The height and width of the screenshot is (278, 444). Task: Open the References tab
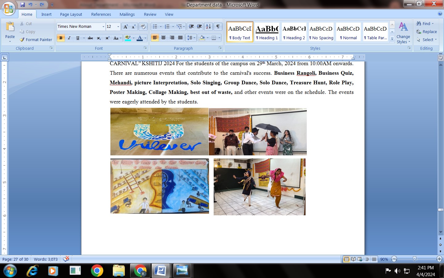click(x=101, y=14)
